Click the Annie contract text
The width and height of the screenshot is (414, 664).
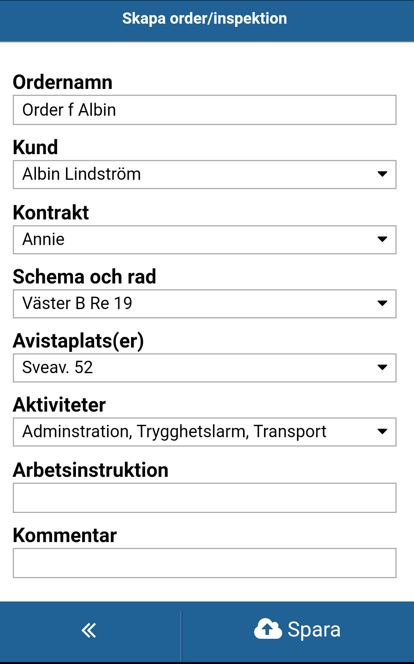(x=43, y=239)
